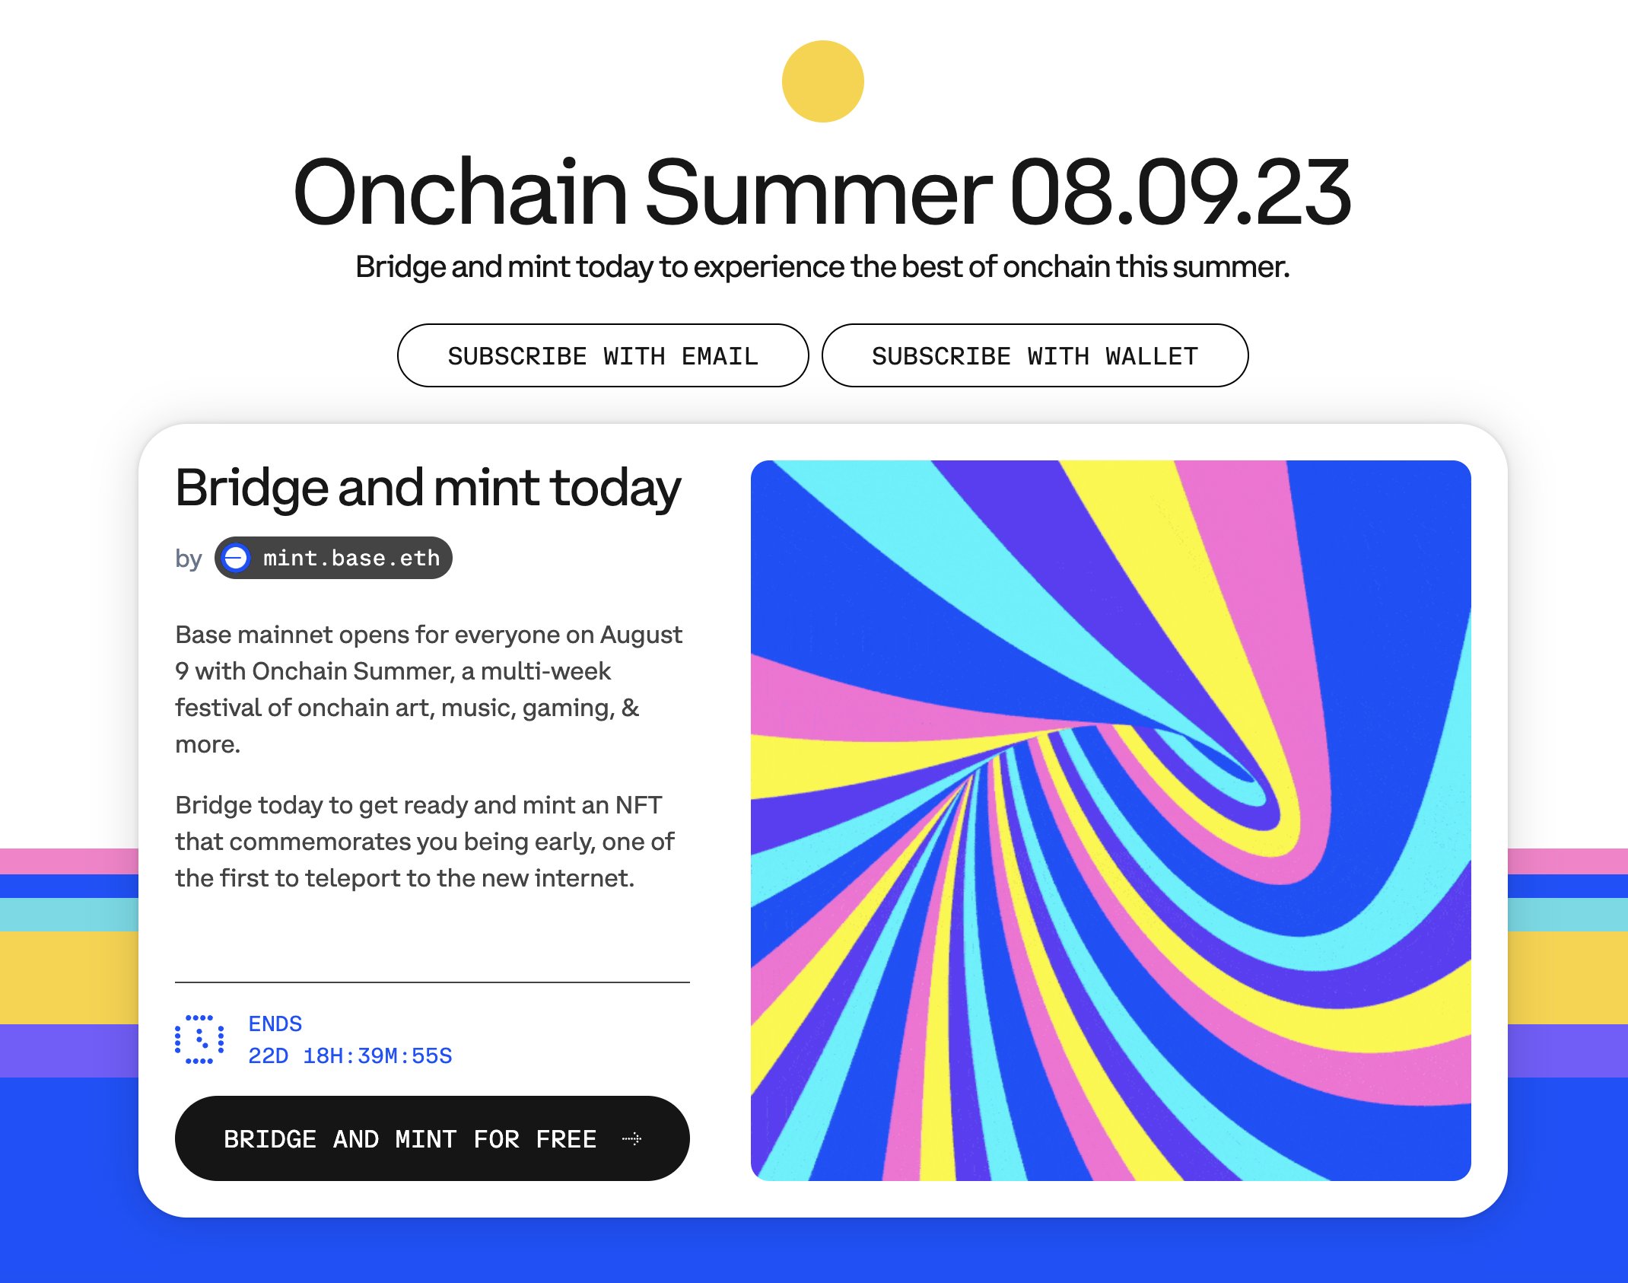Screen dimensions: 1628x1283
Task: Click the yellow sun circle logo
Action: [x=822, y=81]
